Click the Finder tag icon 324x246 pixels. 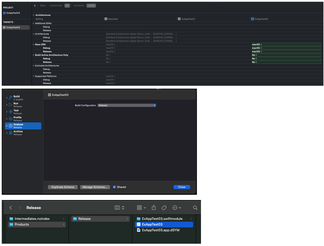coord(164,208)
